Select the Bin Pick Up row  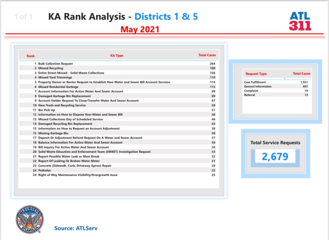47,110
